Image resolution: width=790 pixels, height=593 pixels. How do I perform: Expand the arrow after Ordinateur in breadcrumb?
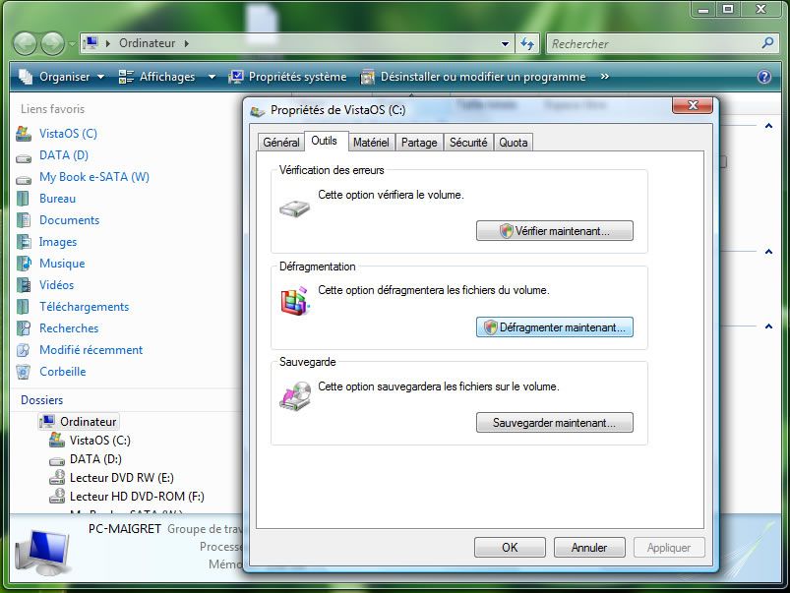point(186,43)
